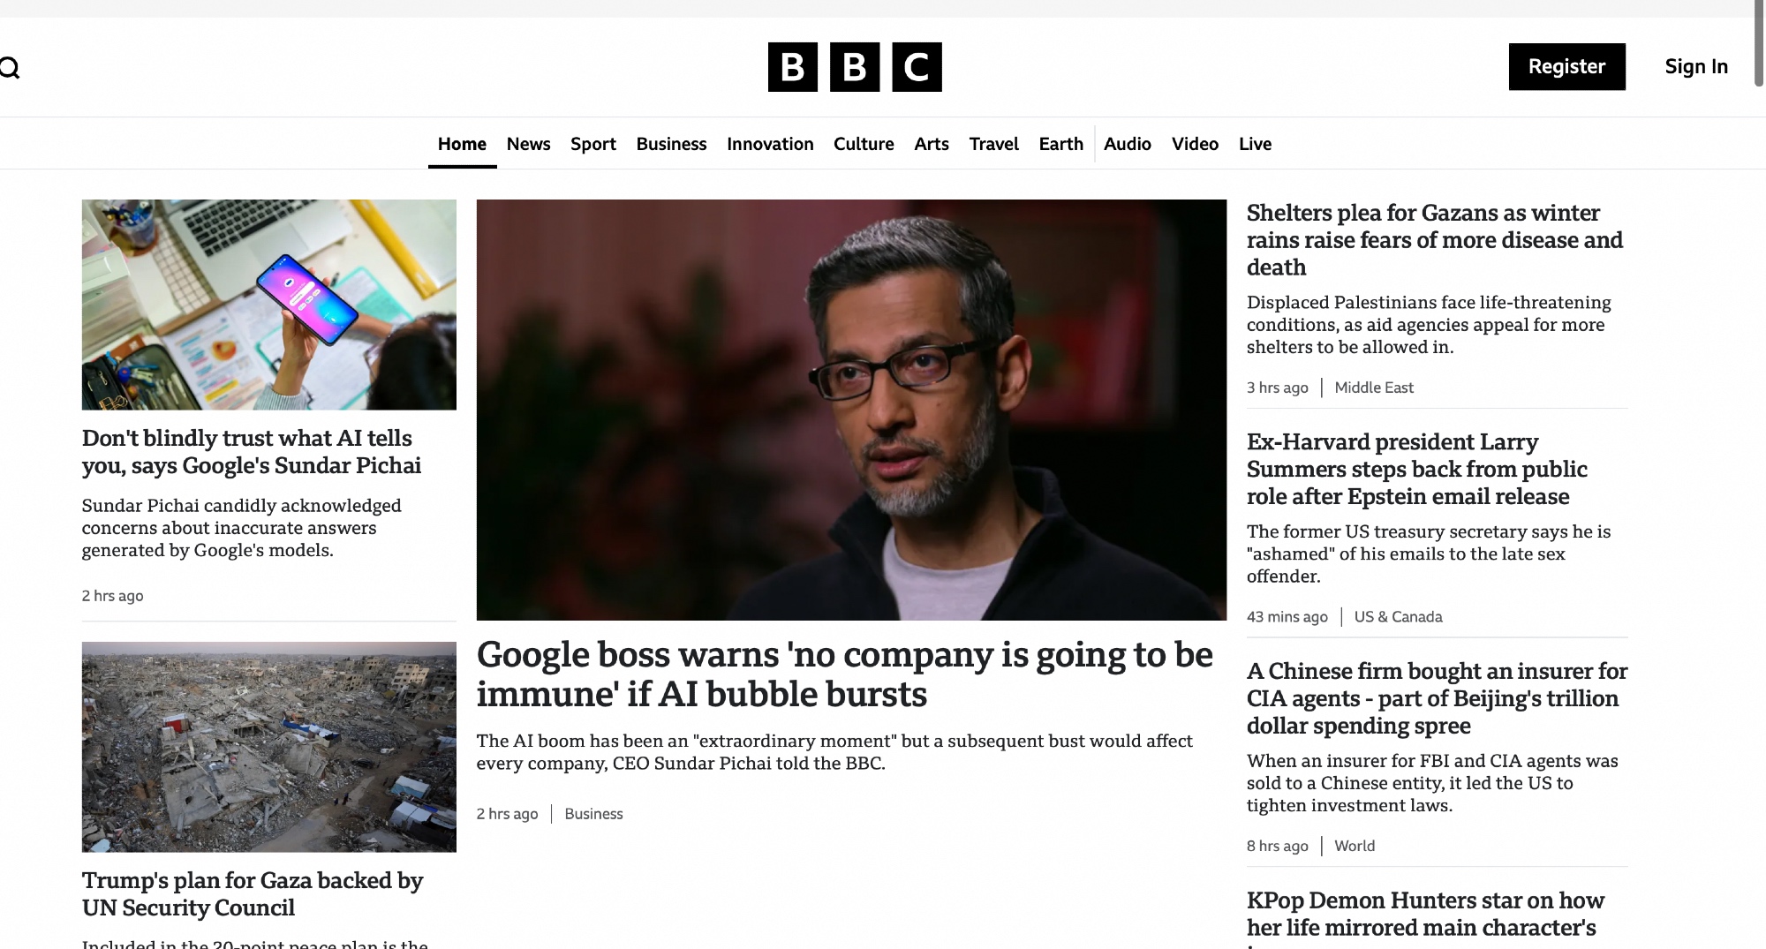Open the Larry Summers Epstein email article
1766x949 pixels.
pos(1416,469)
